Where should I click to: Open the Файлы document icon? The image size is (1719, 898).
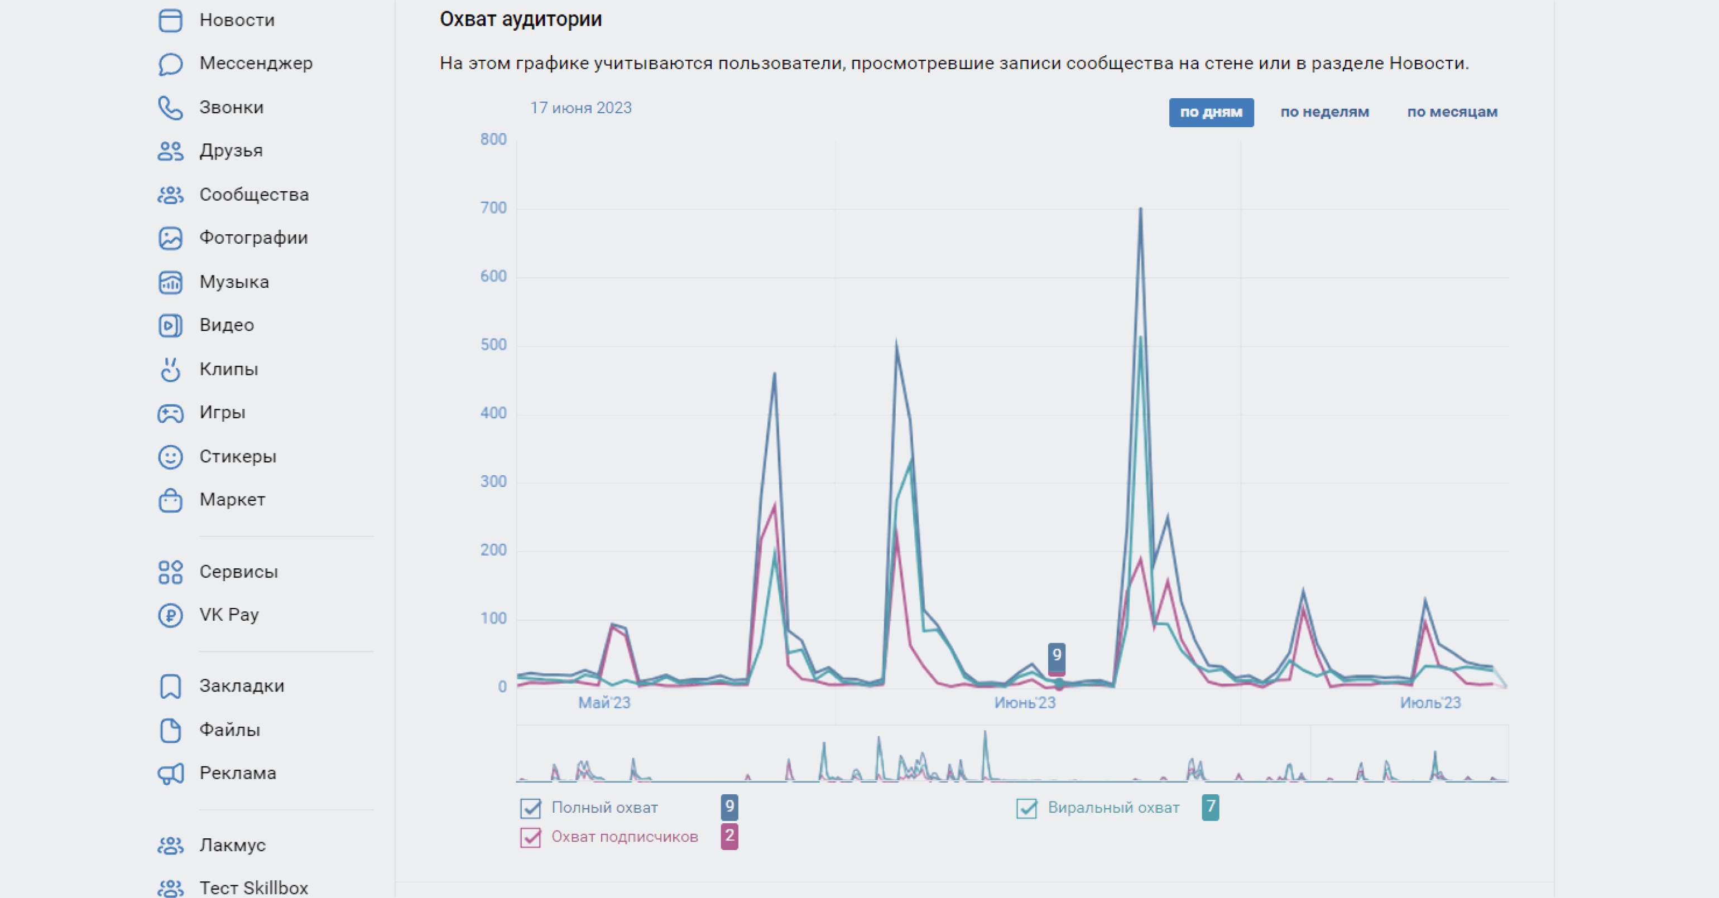pyautogui.click(x=170, y=730)
